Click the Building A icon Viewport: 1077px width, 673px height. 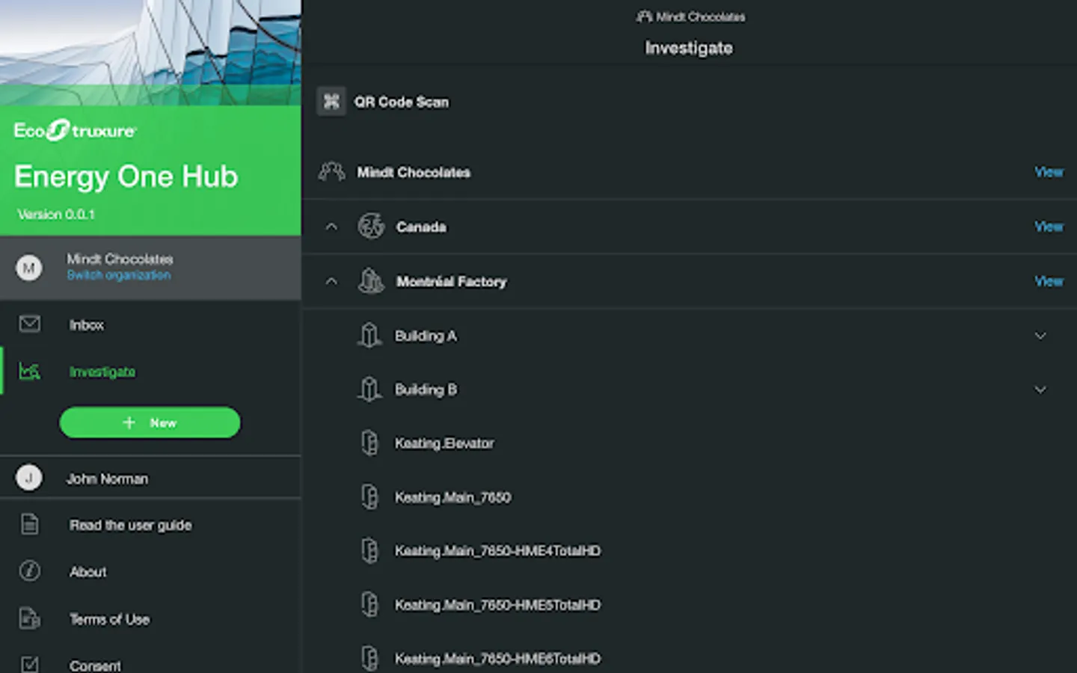[x=369, y=336]
